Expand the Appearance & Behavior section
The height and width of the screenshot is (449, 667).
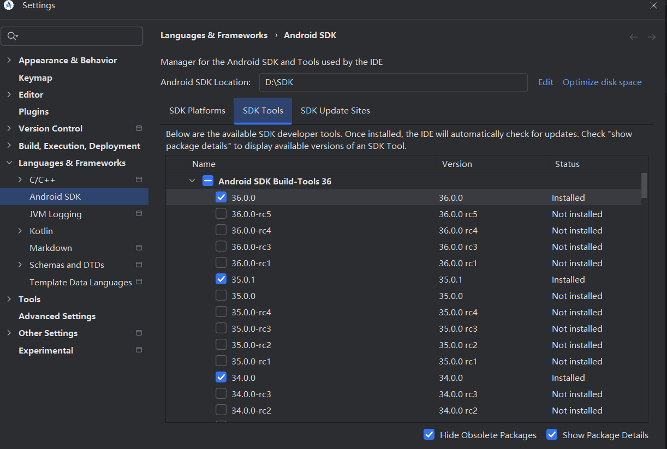tap(9, 60)
